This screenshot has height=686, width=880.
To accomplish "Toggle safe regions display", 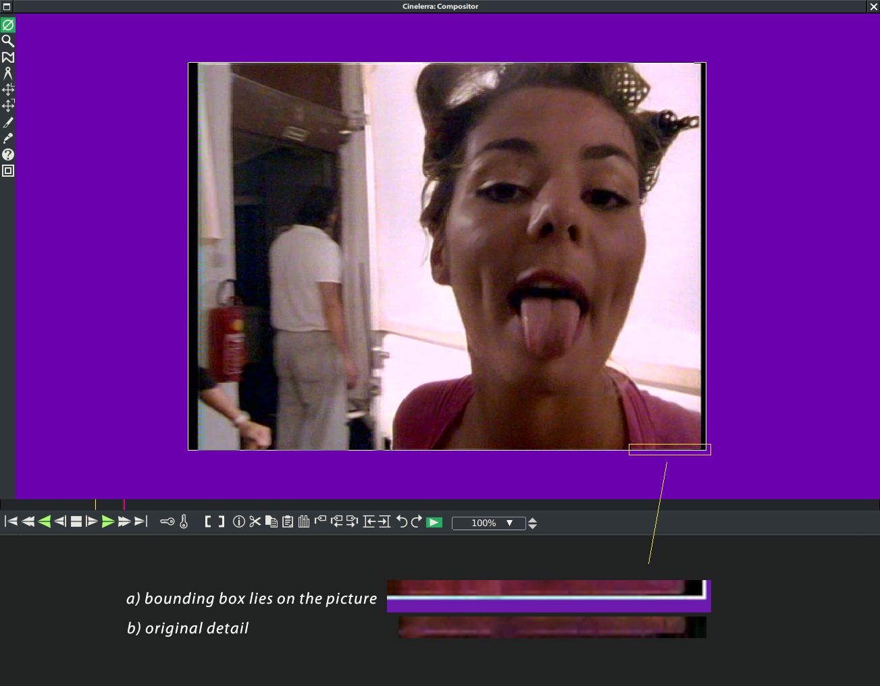I will coord(8,171).
